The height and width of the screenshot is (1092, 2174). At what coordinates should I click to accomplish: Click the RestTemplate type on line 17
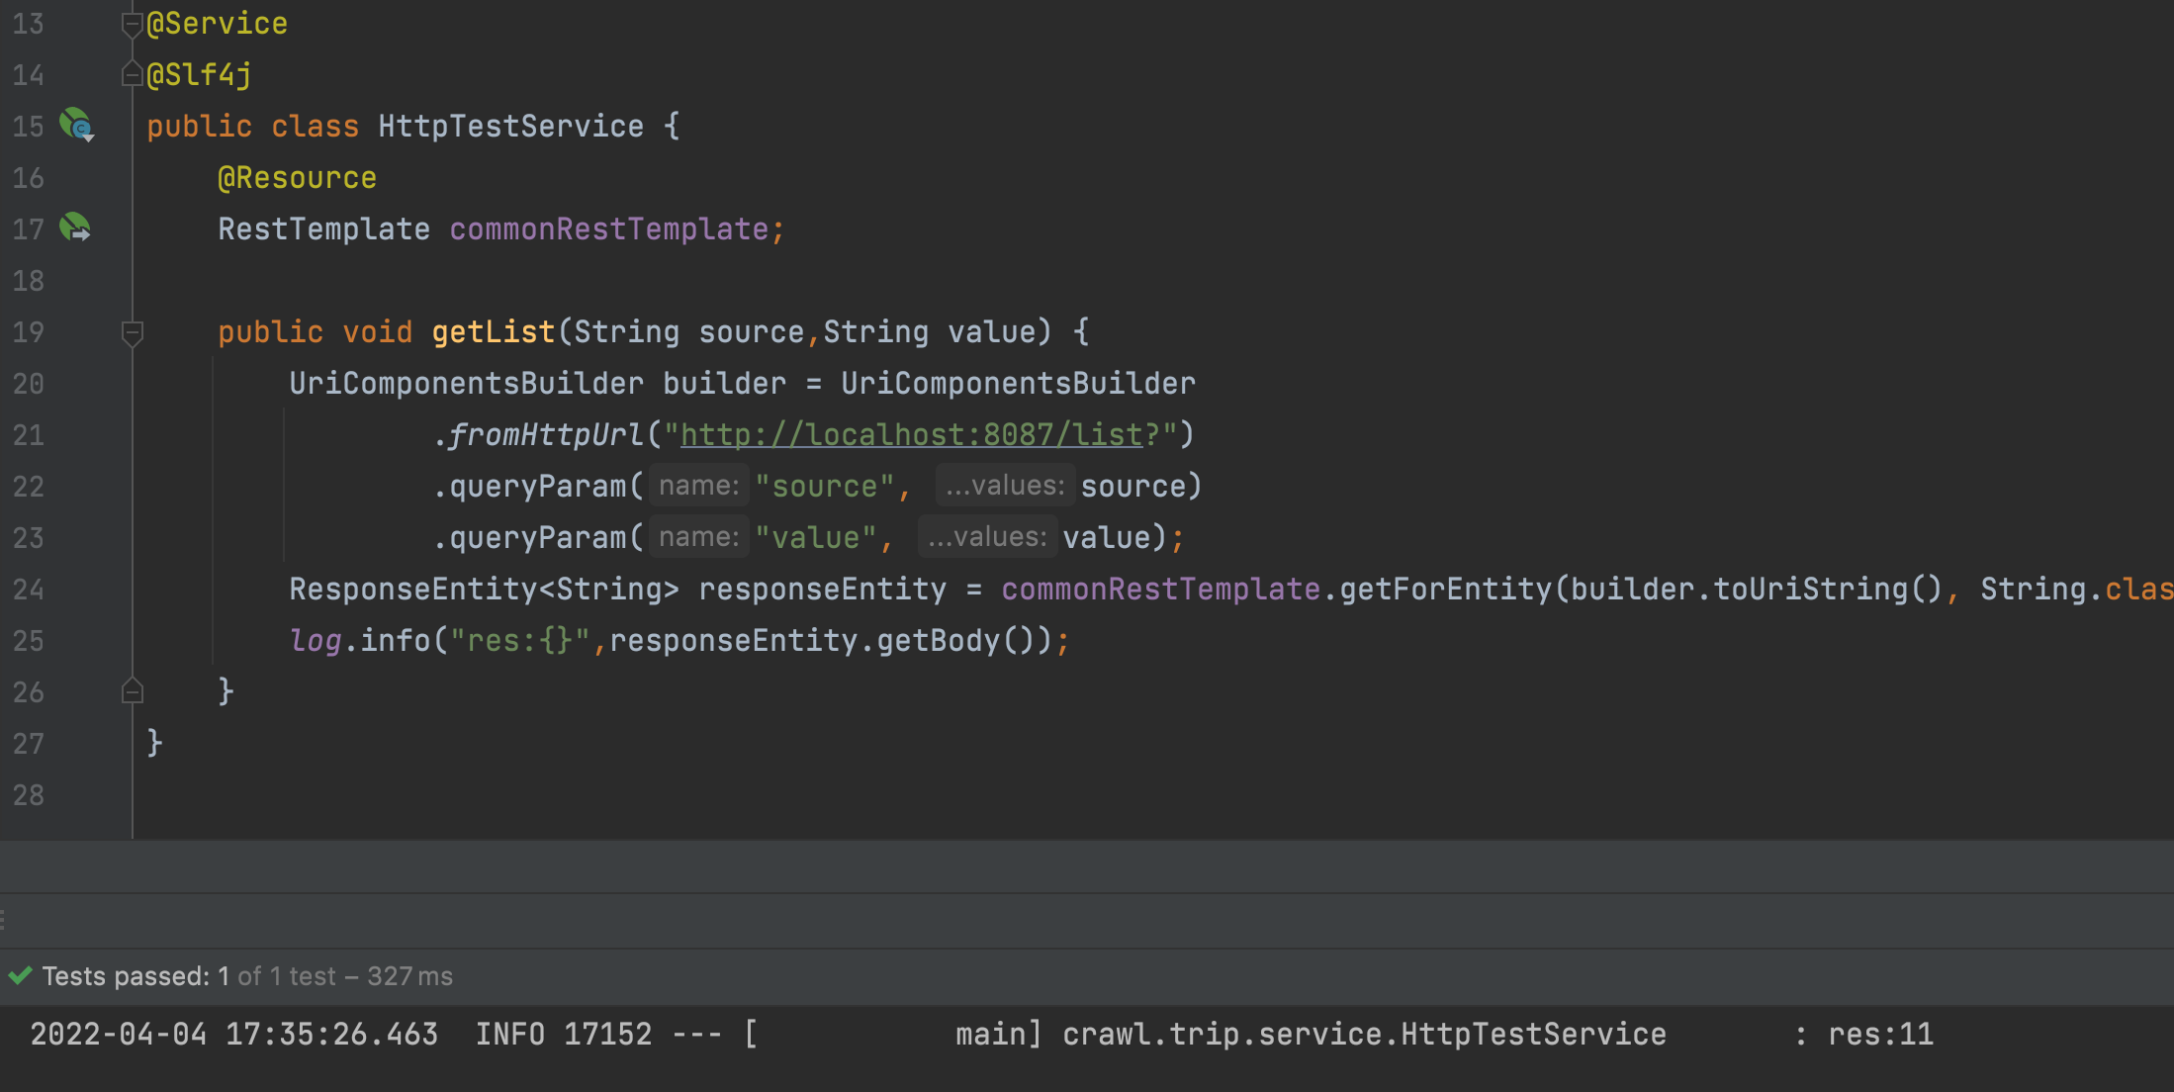(323, 228)
